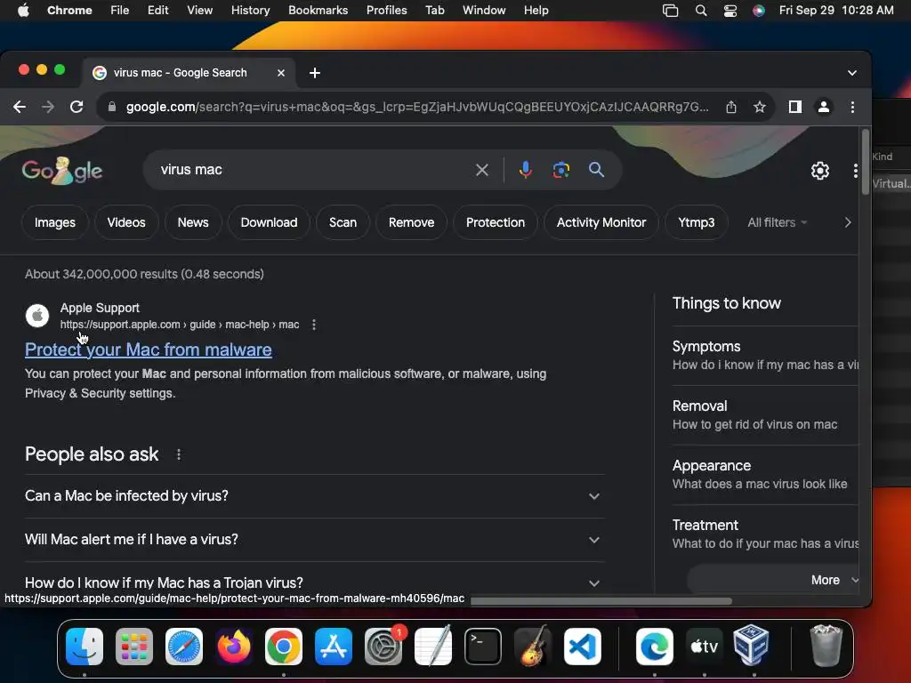Open Chrome three-dot menu
This screenshot has height=683, width=911.
click(852, 107)
